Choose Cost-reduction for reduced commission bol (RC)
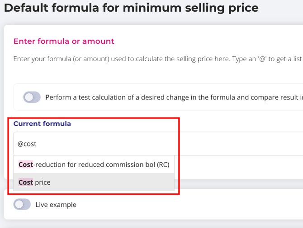 coord(94,164)
